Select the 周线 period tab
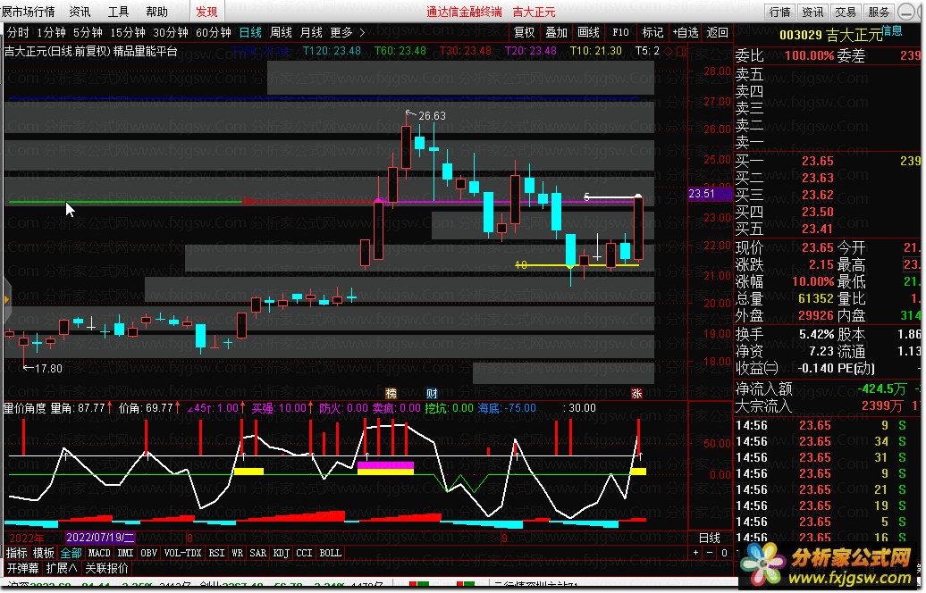 pos(281,32)
